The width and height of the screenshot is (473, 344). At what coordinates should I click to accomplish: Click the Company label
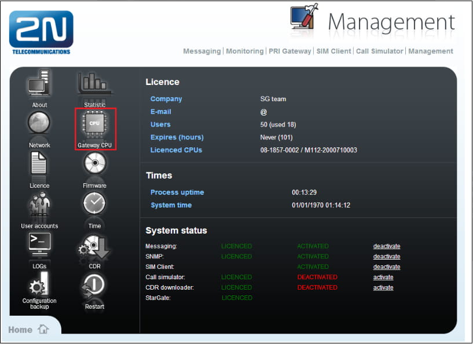[x=166, y=99]
